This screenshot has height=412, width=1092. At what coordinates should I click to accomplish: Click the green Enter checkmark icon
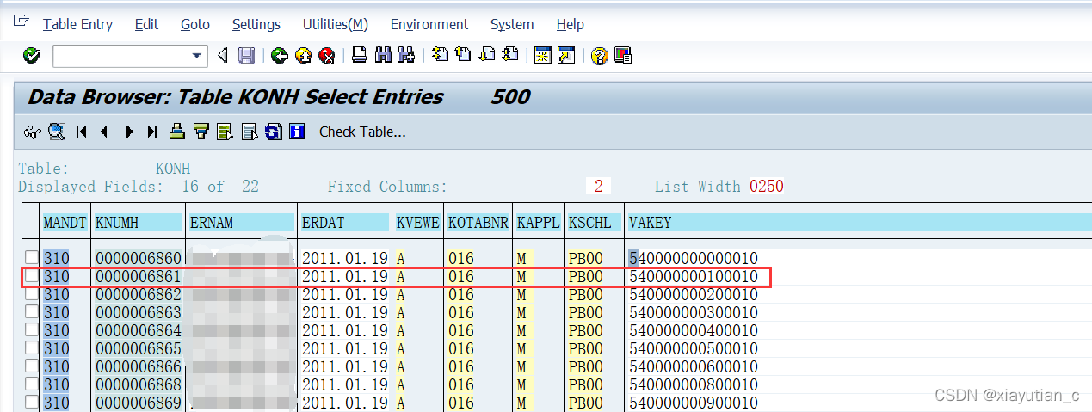[31, 56]
